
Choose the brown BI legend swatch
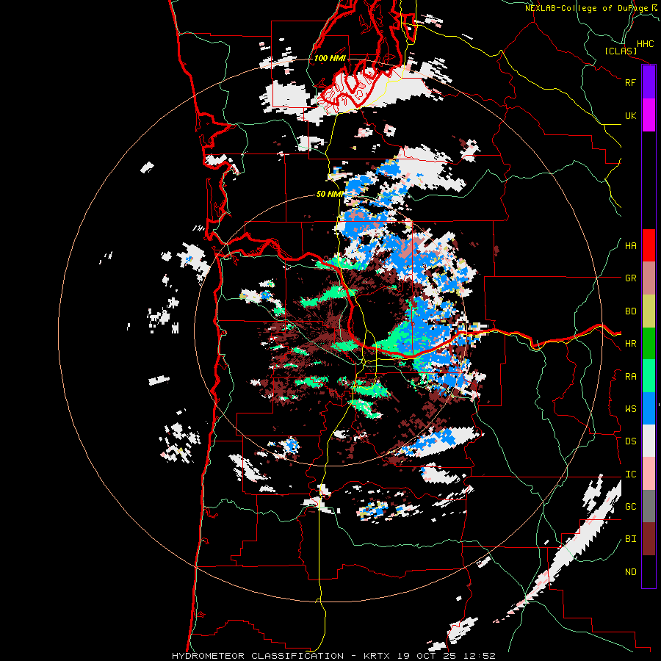pos(649,539)
